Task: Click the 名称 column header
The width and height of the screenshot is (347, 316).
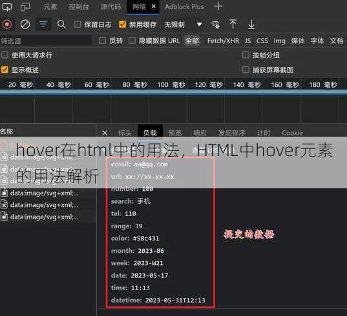Action: coord(7,132)
